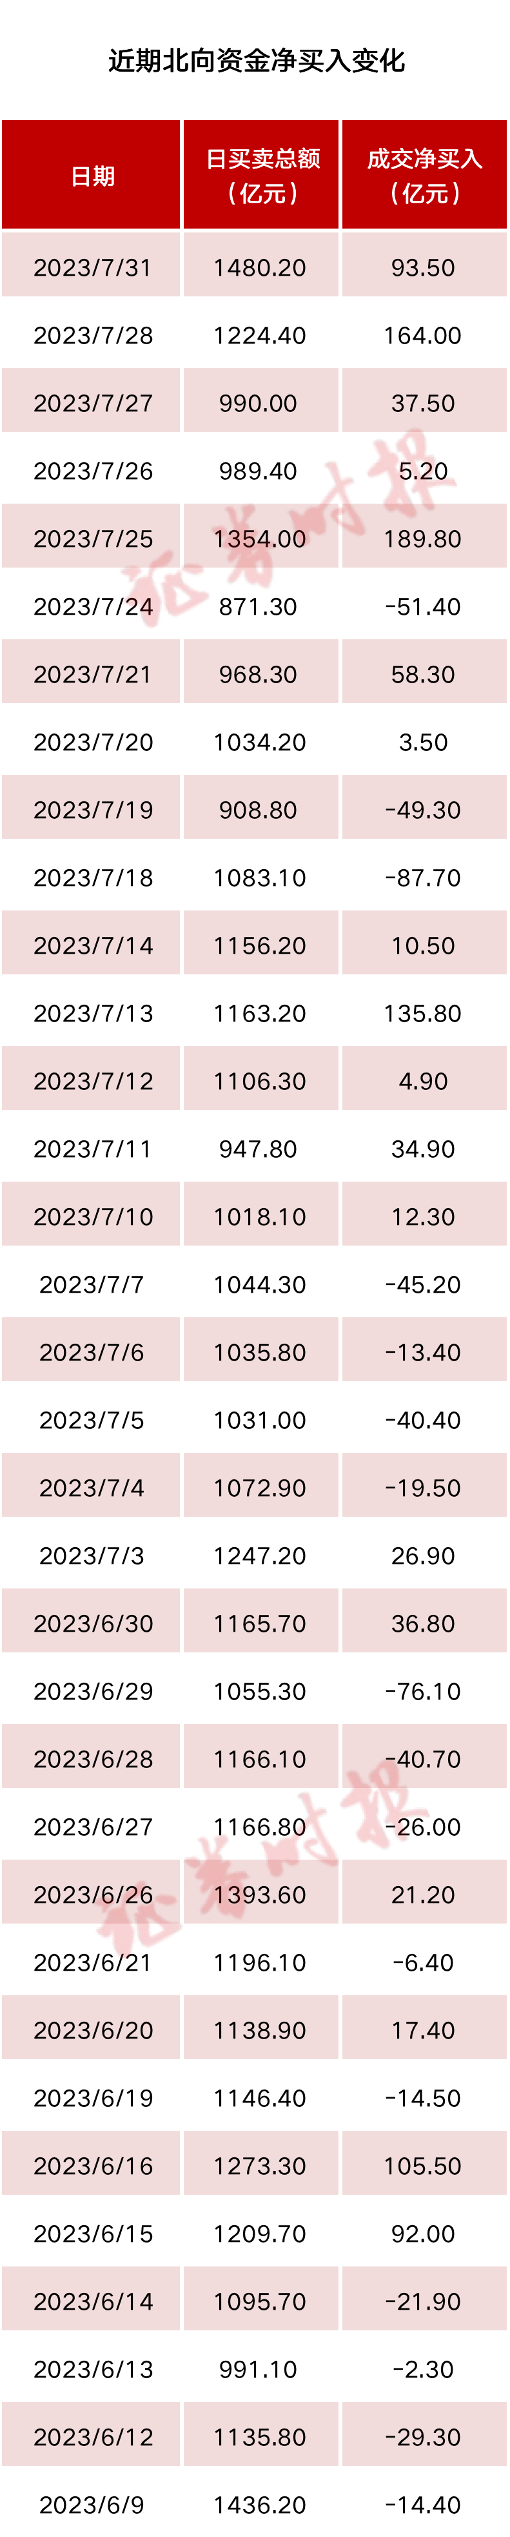Click the 189.80 net buy value
510x2537 pixels.
422,539
